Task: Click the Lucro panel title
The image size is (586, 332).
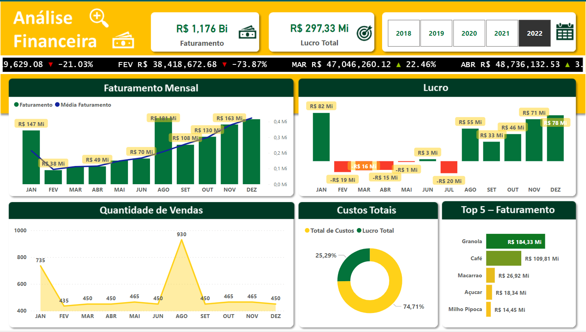Action: tap(436, 88)
